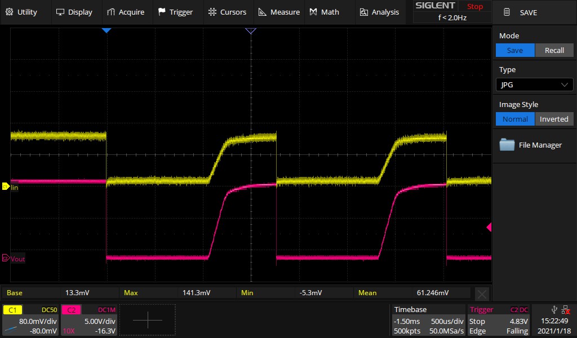This screenshot has height=338, width=577.
Task: Click the USB connection status icon
Action: (554, 310)
